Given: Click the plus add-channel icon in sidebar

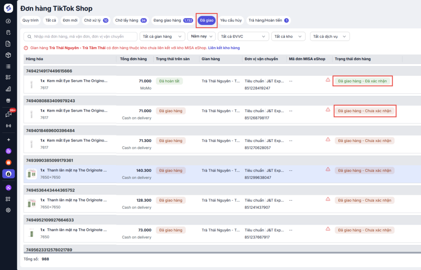Looking at the screenshot, I should [8, 140].
